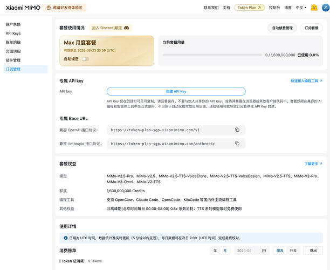Open 插件管理 in sidebar
The height and width of the screenshot is (270, 330).
point(13,60)
